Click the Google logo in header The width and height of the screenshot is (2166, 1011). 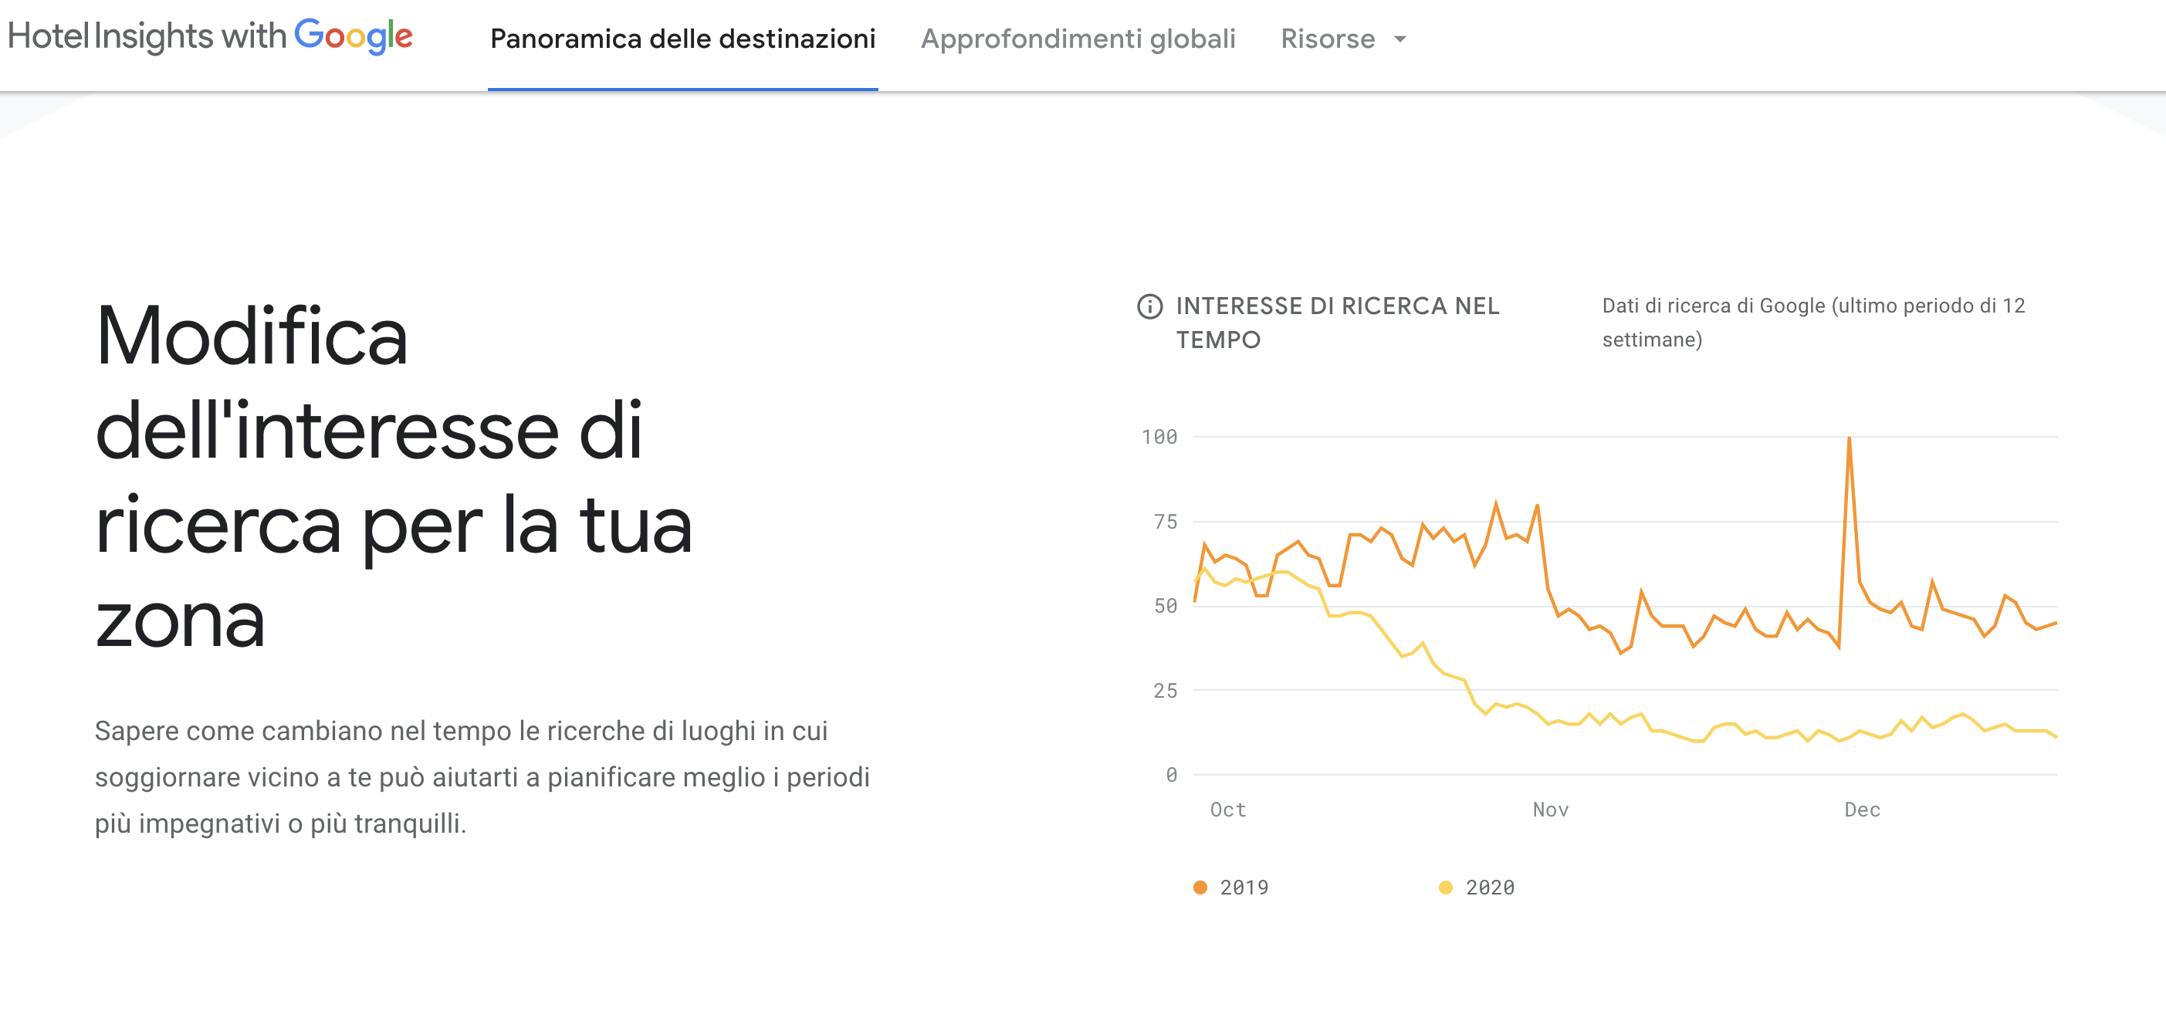click(354, 36)
